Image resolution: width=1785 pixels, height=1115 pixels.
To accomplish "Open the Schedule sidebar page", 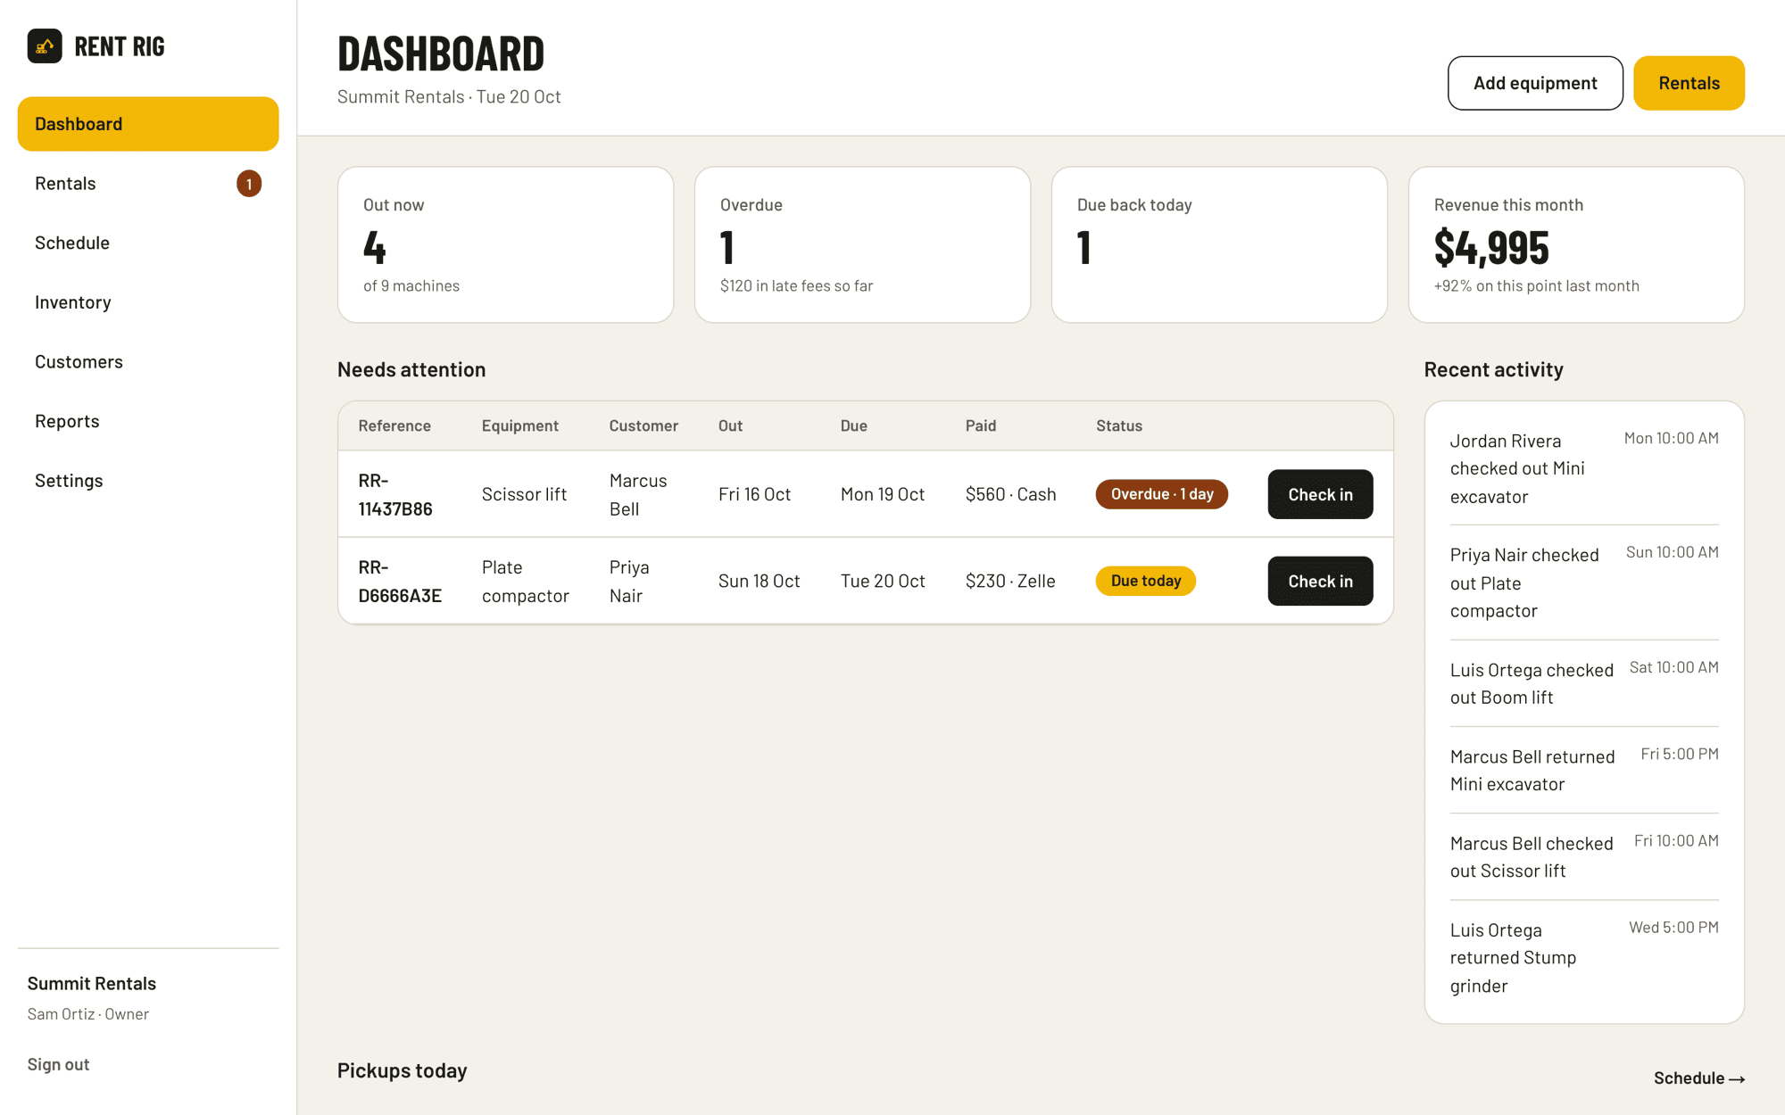I will [x=148, y=243].
